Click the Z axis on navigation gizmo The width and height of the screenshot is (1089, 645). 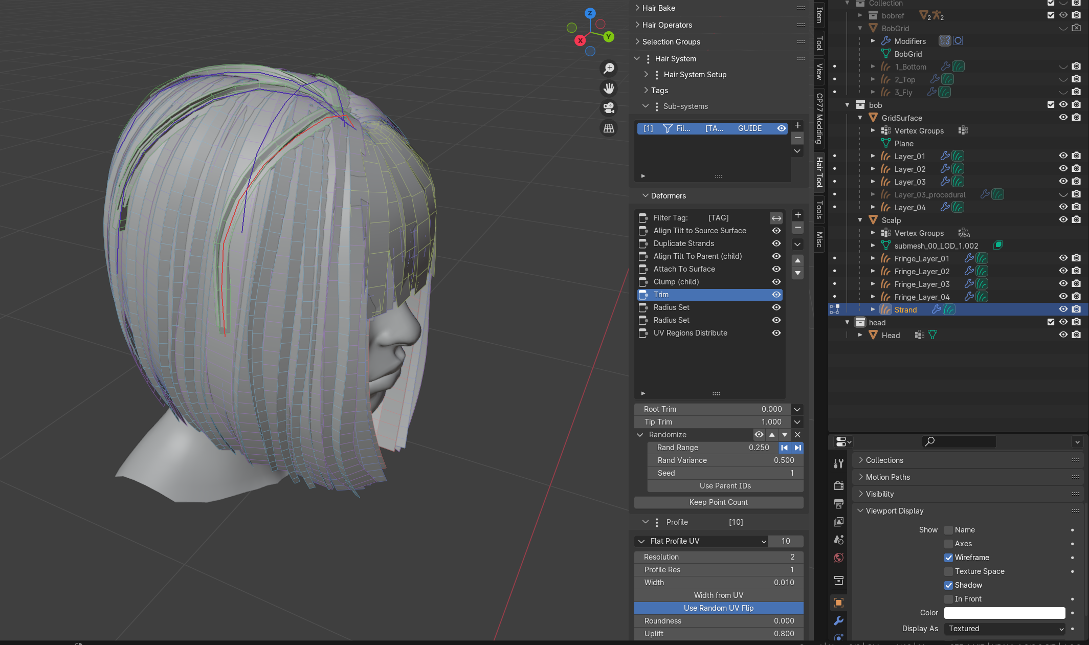[x=590, y=13]
